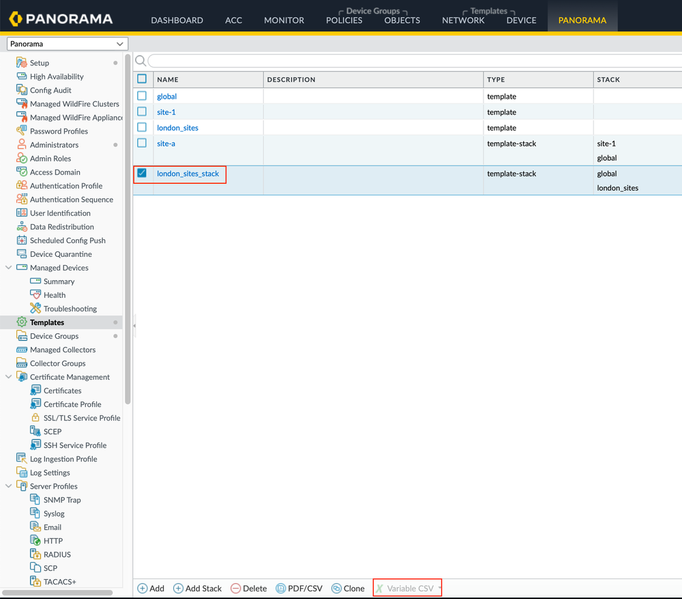Click the Managed WildFire Clusters icon

click(22, 104)
